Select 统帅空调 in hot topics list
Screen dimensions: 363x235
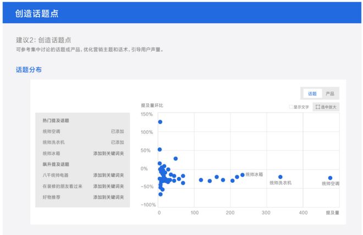(x=51, y=131)
